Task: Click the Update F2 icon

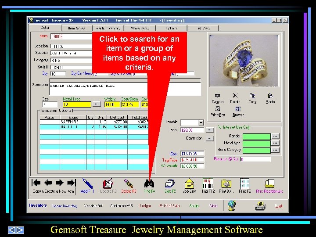Action: (x=108, y=183)
